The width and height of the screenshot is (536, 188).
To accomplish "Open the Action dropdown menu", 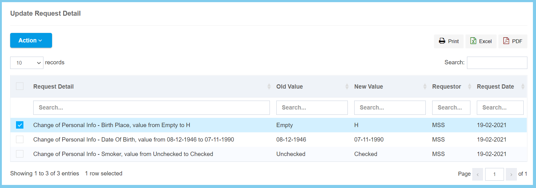I will (x=31, y=40).
